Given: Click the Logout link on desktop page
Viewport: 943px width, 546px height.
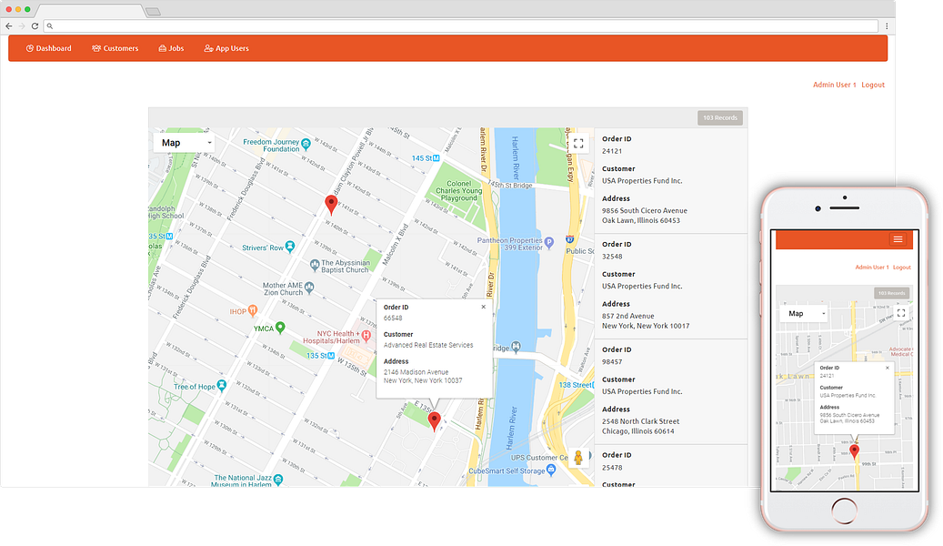Looking at the screenshot, I should 873,85.
